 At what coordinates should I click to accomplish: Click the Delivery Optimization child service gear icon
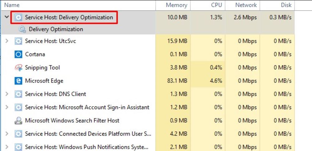pos(22,29)
